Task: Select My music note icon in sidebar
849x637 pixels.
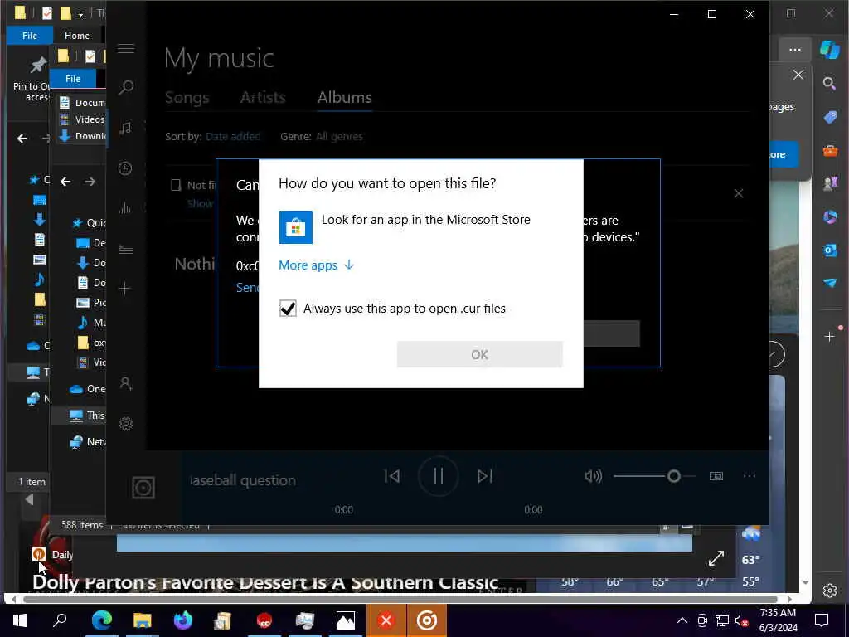Action: pos(126,128)
